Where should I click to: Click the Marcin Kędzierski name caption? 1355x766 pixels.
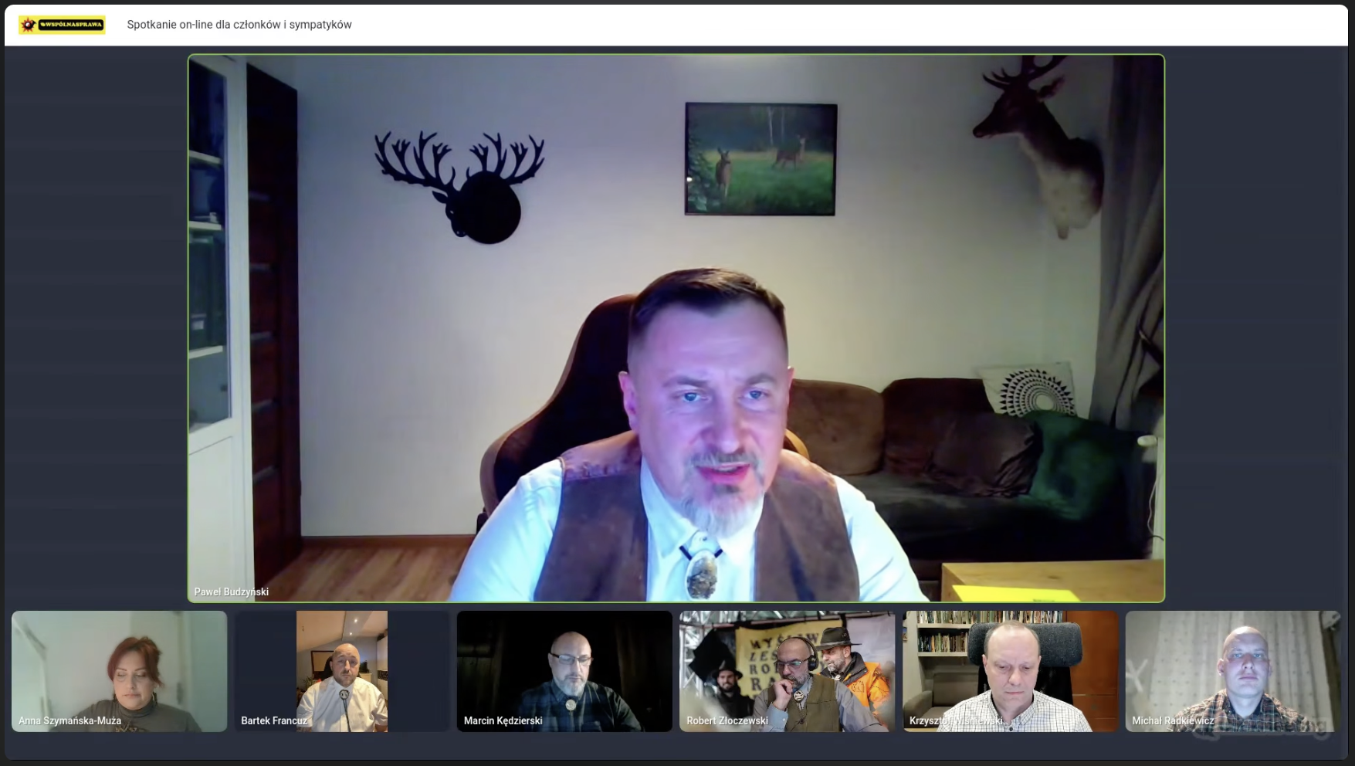[x=503, y=720]
